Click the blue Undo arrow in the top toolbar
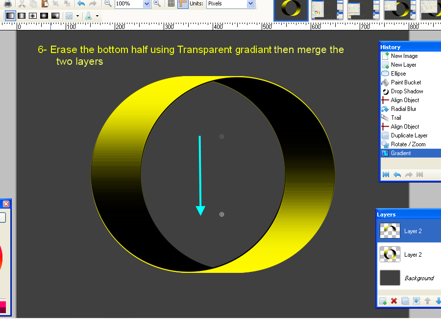 [81, 3]
